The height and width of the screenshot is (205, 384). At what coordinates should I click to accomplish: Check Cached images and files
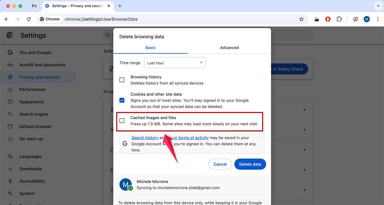click(x=122, y=120)
